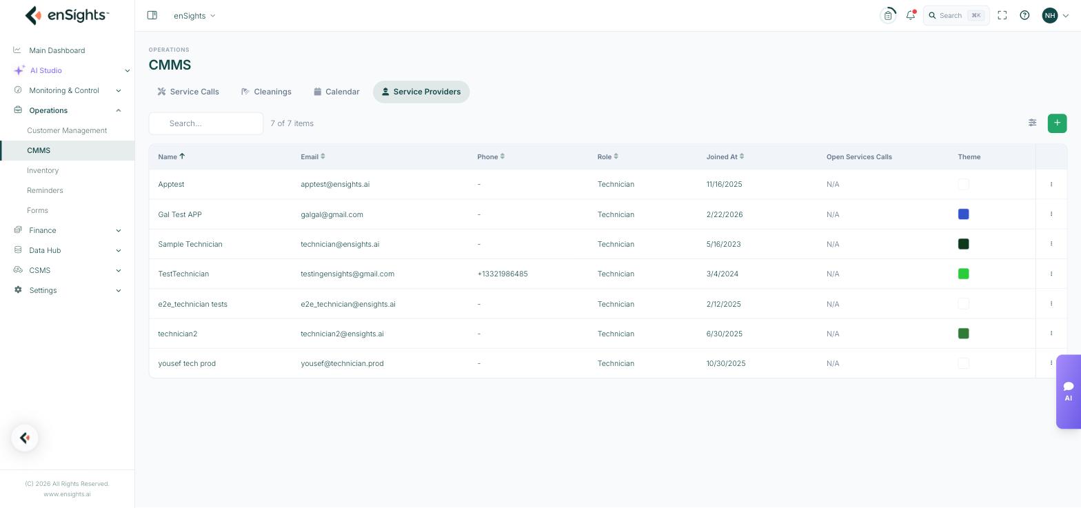The image size is (1081, 508).
Task: Focus the service providers search field
Action: pos(206,123)
